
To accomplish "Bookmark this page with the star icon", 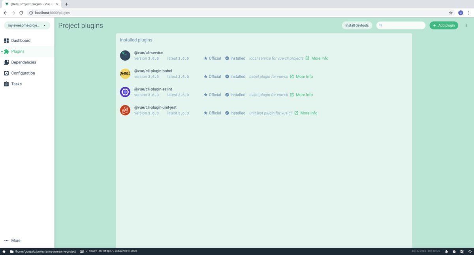I will coord(451,13).
